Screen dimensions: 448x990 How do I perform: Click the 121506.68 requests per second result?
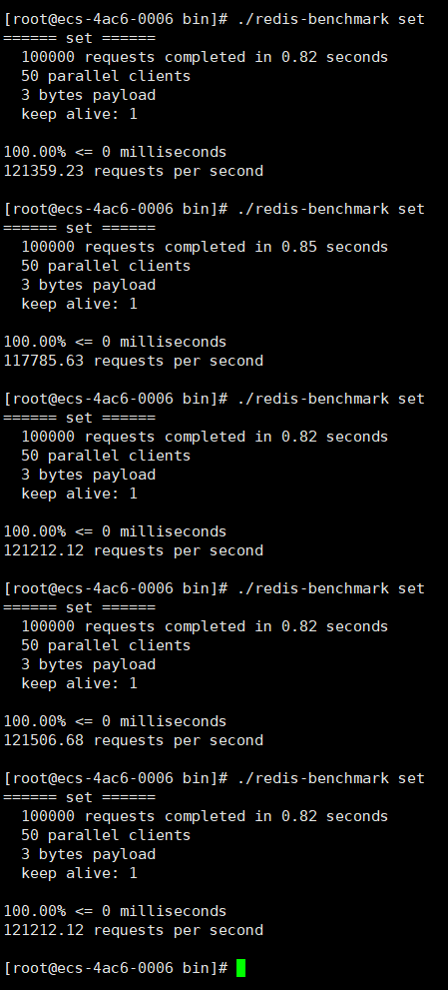(x=133, y=740)
